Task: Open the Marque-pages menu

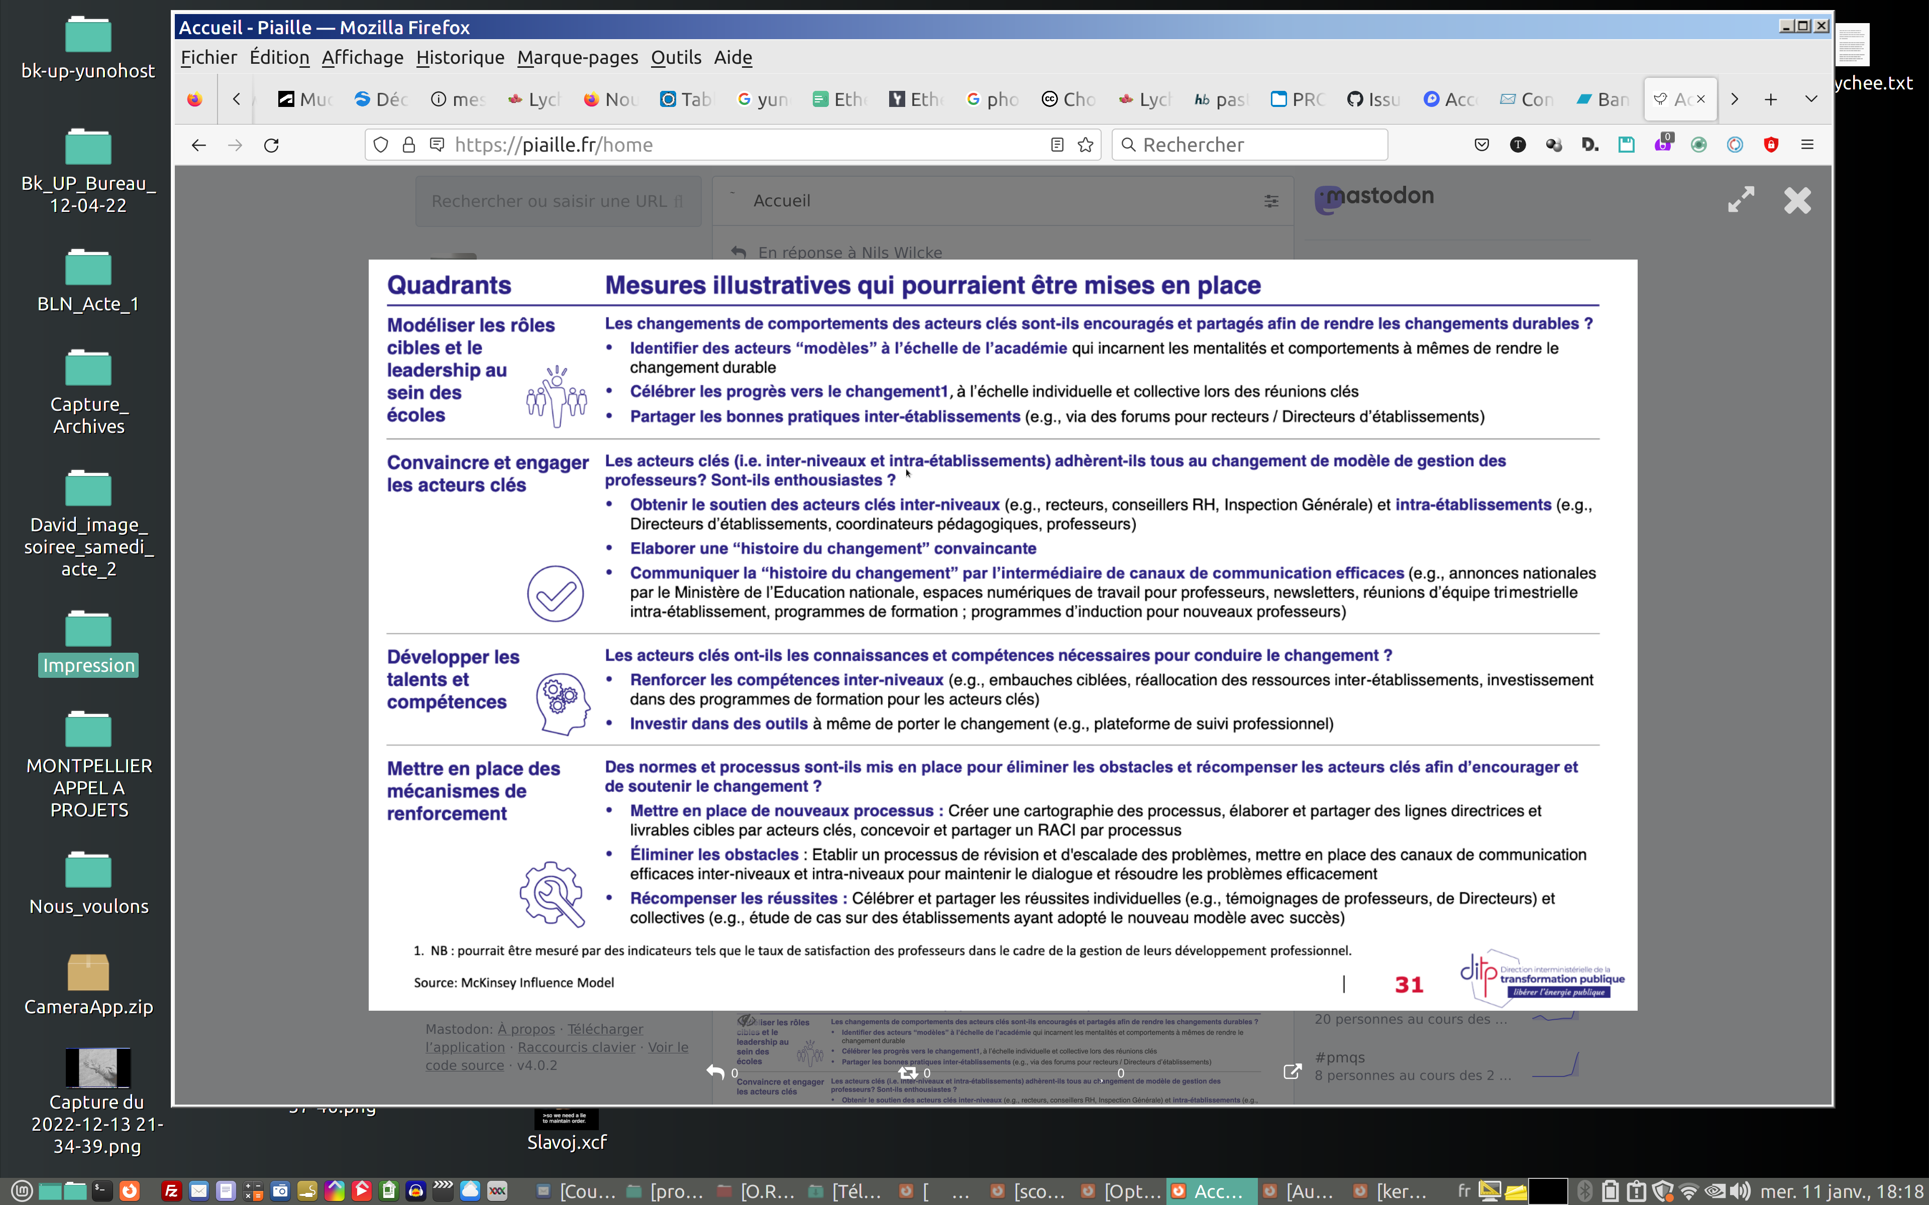Action: [577, 57]
